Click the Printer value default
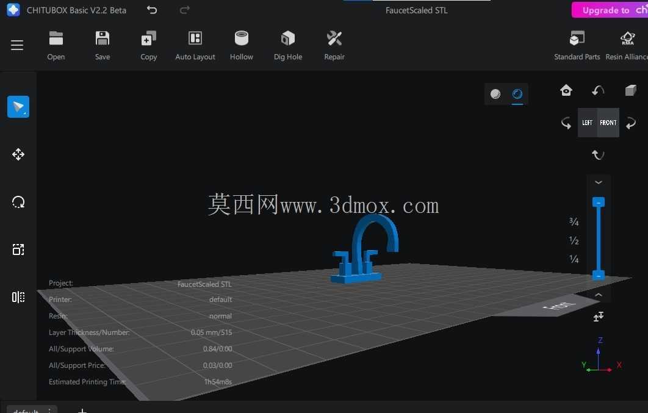 220,300
